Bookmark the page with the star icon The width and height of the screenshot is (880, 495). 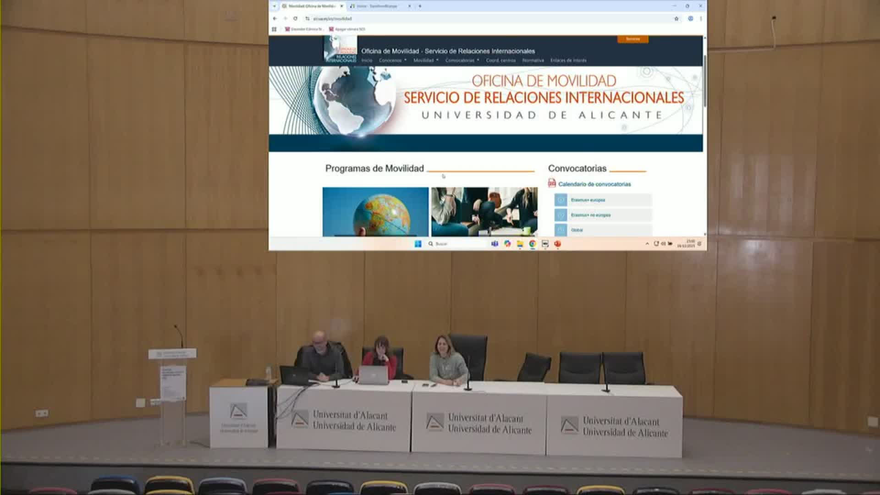(676, 19)
